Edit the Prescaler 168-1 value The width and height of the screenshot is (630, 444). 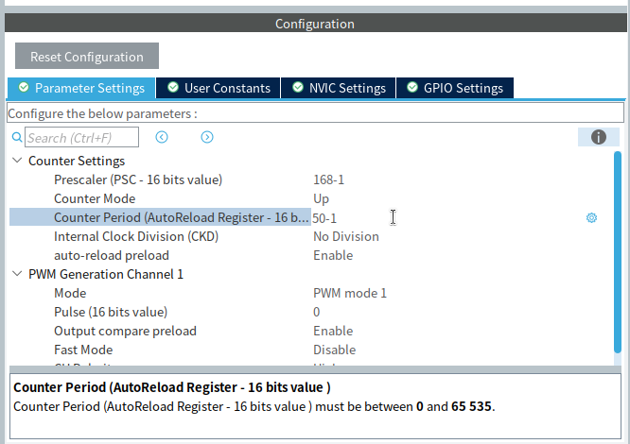tap(329, 179)
